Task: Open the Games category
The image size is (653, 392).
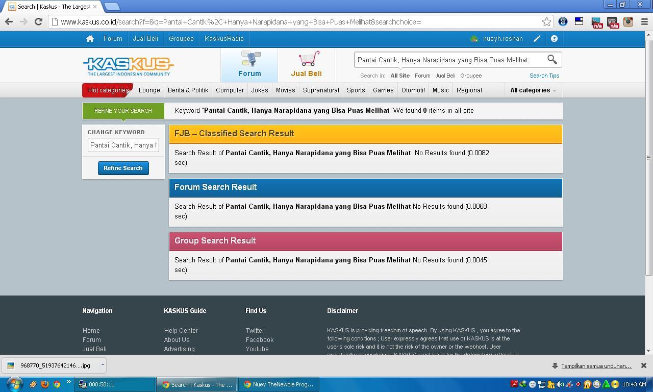Action: tap(383, 90)
